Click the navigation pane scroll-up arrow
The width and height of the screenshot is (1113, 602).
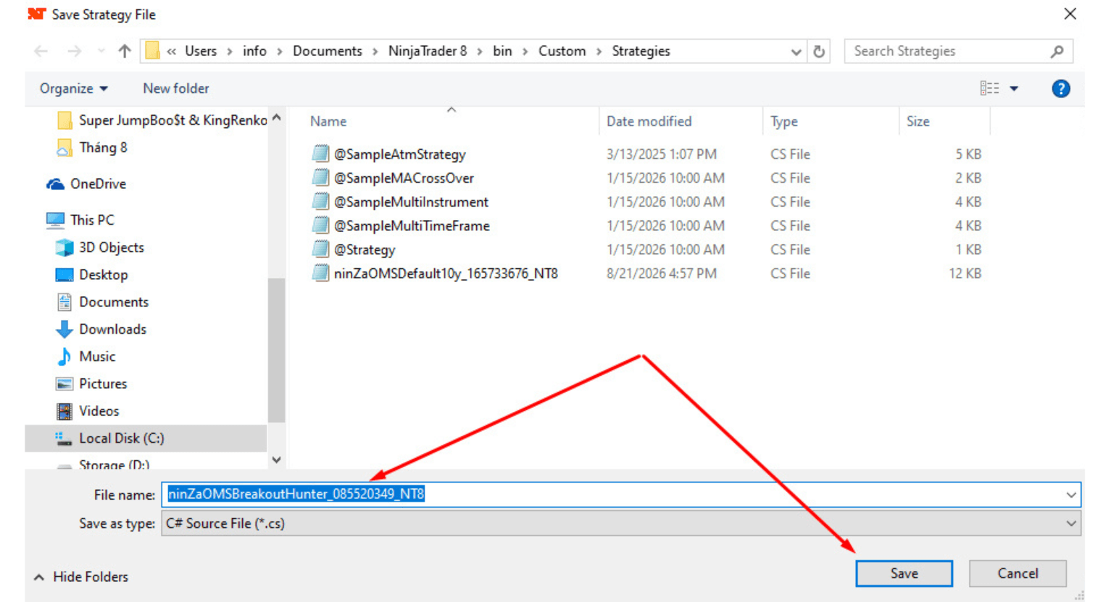click(276, 117)
